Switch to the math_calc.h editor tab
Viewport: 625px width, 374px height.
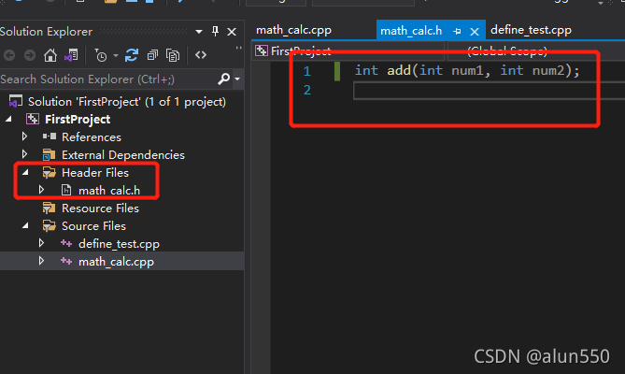(411, 31)
